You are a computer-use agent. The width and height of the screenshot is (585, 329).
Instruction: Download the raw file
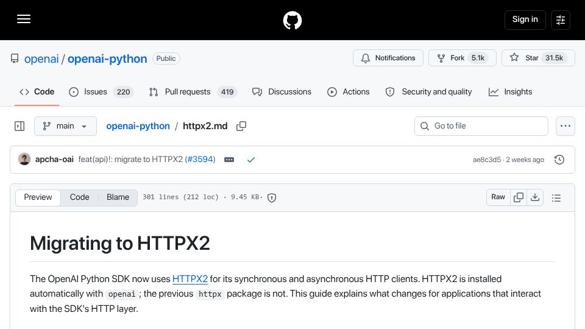535,197
